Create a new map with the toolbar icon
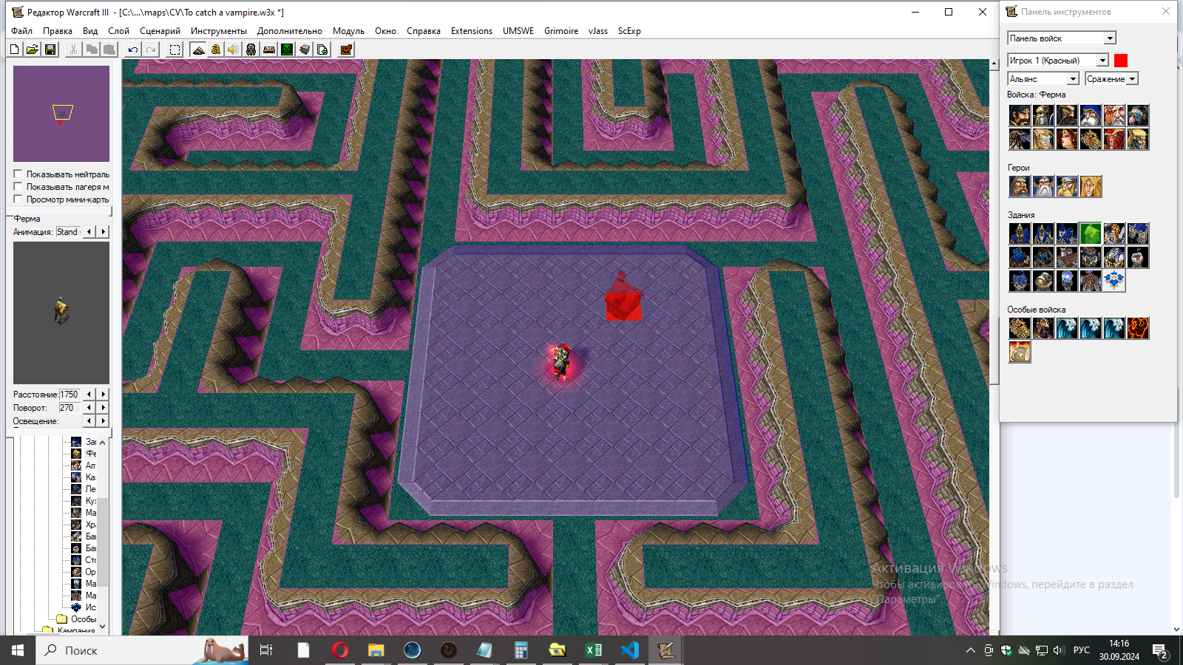The image size is (1183, 665). click(x=15, y=50)
